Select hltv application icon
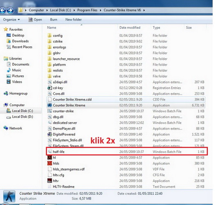The image size is (216, 205). [x=49, y=181]
